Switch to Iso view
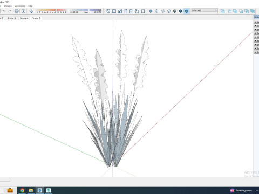 [x=108, y=11]
